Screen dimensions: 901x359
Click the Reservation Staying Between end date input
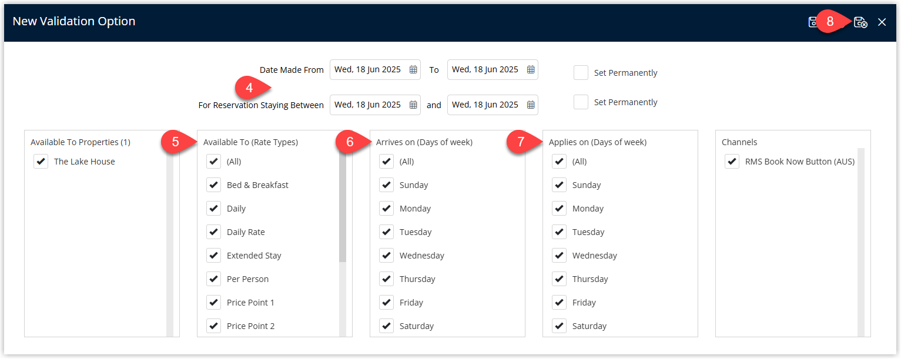coord(493,105)
